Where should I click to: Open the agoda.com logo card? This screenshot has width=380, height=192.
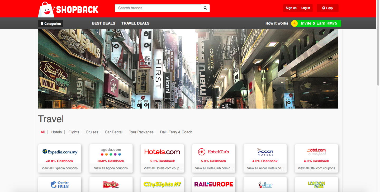111,152
